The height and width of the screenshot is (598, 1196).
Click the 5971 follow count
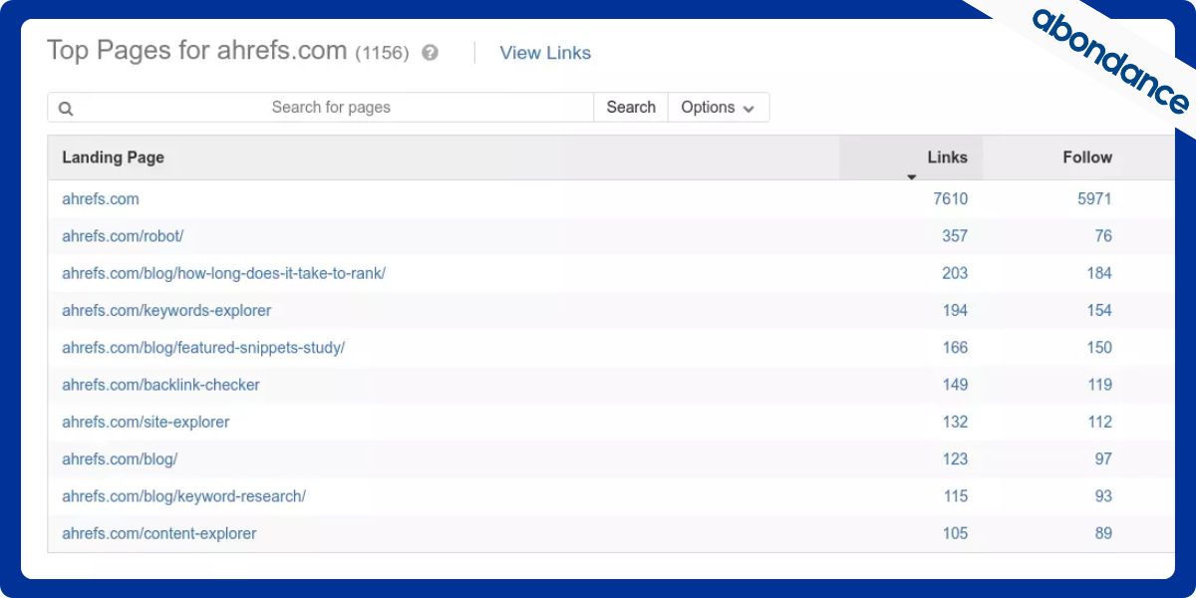(x=1094, y=199)
